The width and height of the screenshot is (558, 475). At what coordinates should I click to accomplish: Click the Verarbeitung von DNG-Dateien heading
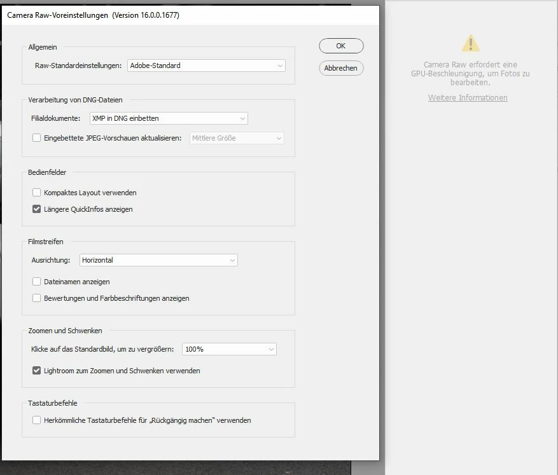[x=75, y=100]
